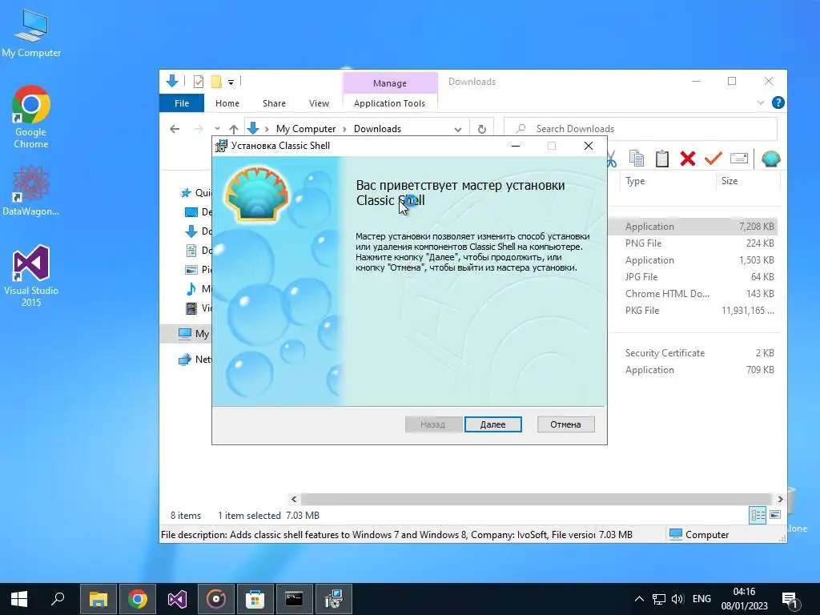
Task: Select the Network sidebar item
Action: point(195,360)
